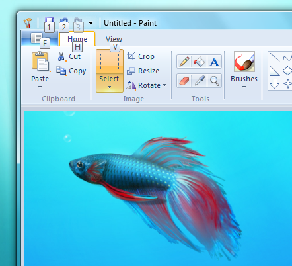The image size is (292, 266).
Task: Choose the diagonal Line shape
Action: point(274,57)
